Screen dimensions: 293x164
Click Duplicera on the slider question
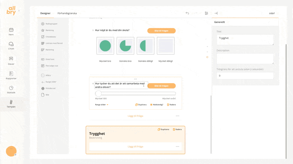pos(141,105)
